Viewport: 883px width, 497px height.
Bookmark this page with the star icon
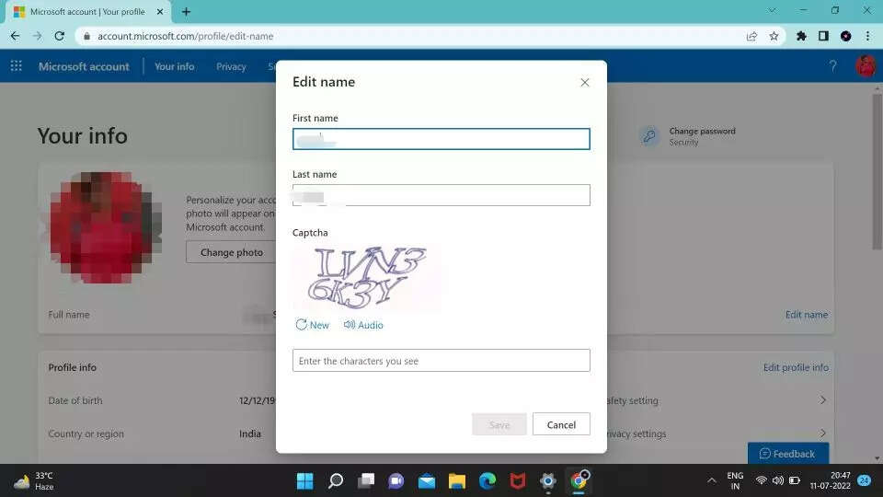point(774,36)
